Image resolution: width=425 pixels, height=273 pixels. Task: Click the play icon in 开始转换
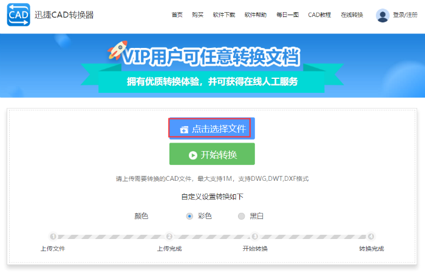point(192,155)
